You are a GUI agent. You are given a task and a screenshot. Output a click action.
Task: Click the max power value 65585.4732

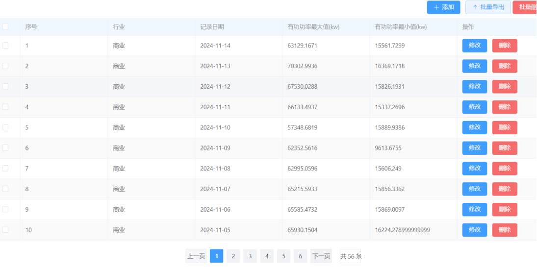303,209
